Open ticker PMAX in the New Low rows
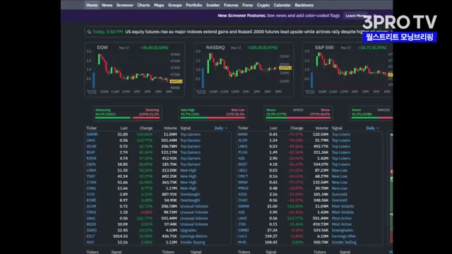This screenshot has height=254, width=452. coord(243,188)
